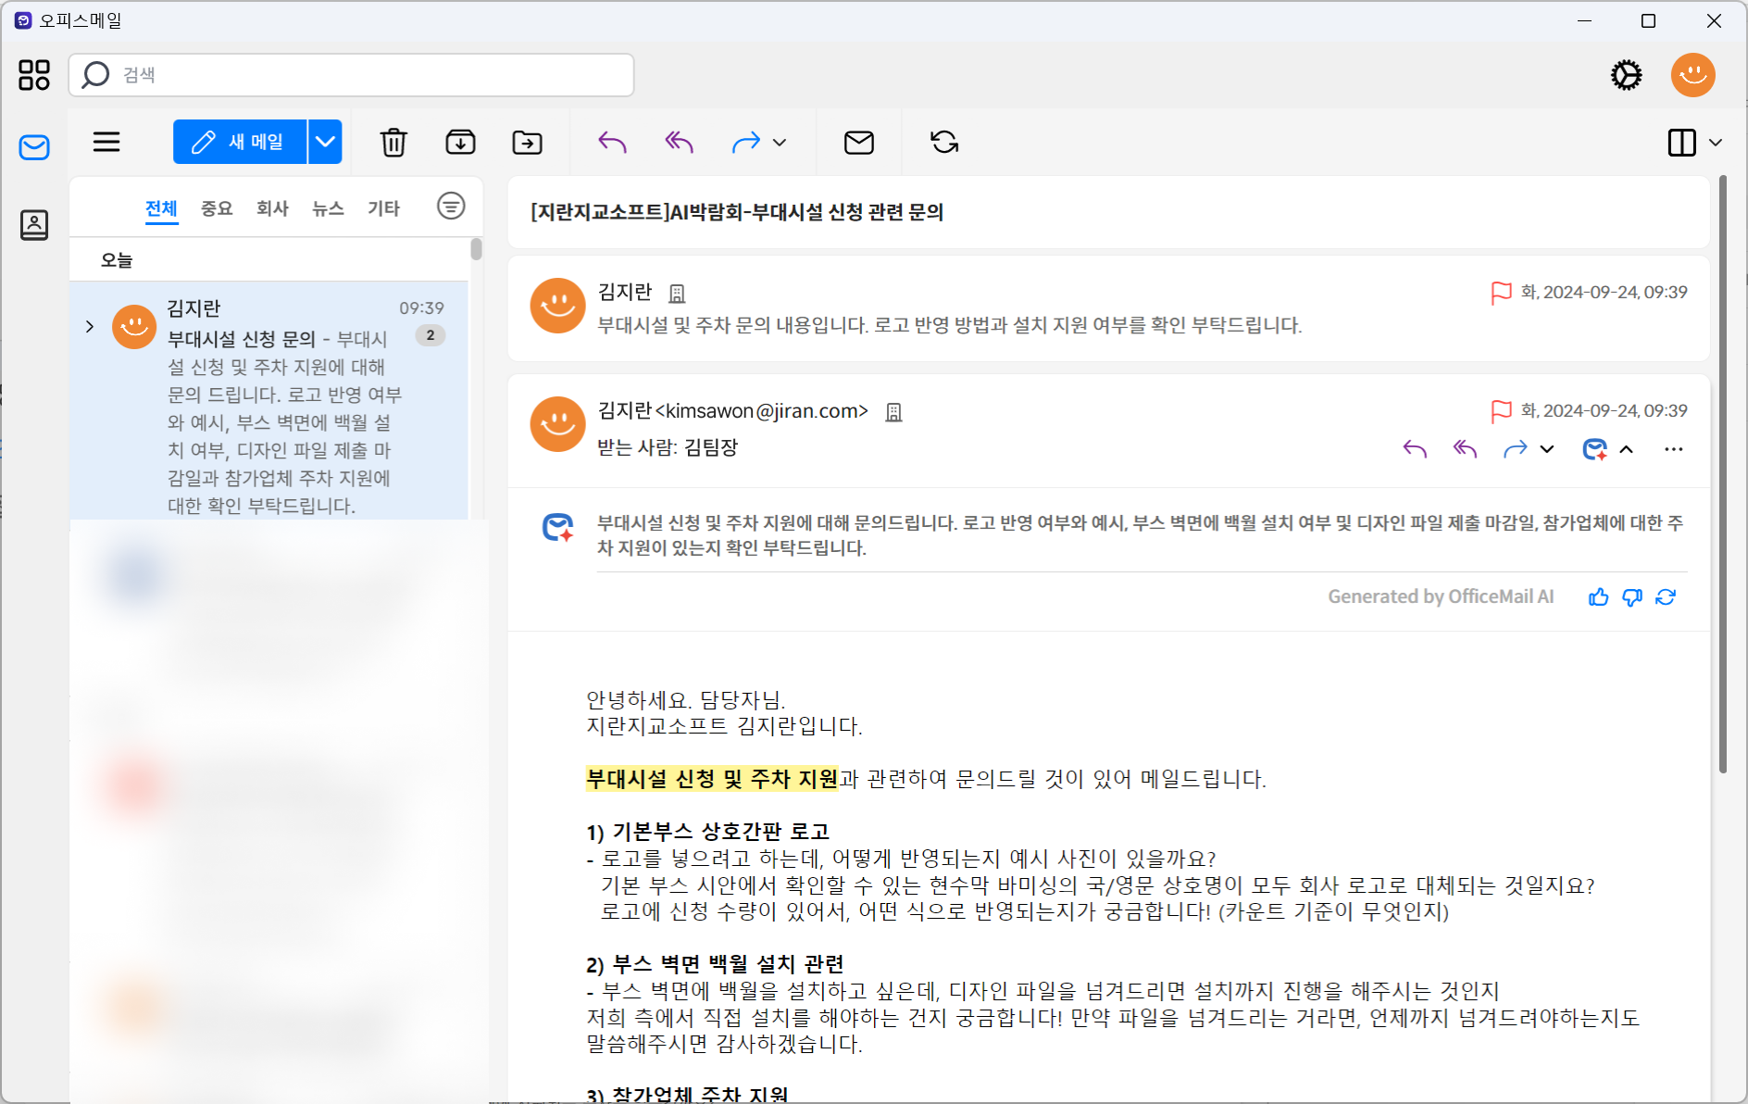1748x1104 pixels.
Task: Click the reading pane layout icon
Action: coord(1681,143)
